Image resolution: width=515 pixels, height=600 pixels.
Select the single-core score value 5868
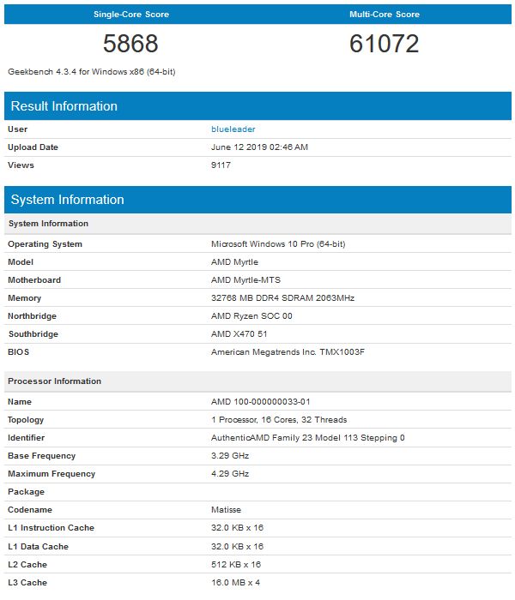(x=130, y=43)
